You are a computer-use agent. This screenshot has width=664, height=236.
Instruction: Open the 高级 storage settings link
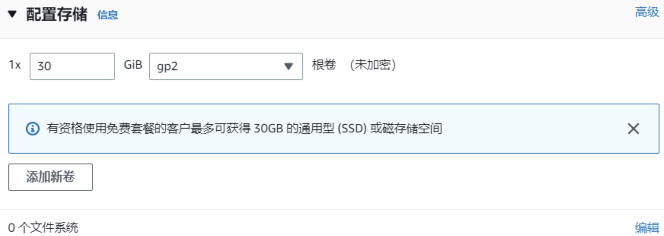[647, 12]
